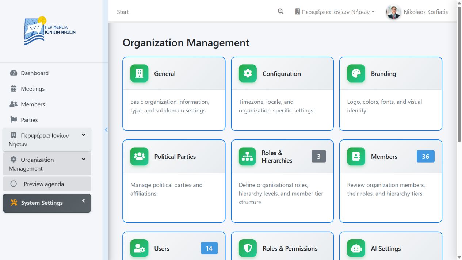This screenshot has height=260, width=462.
Task: Open the Roles & Permissions card title
Action: [x=290, y=248]
